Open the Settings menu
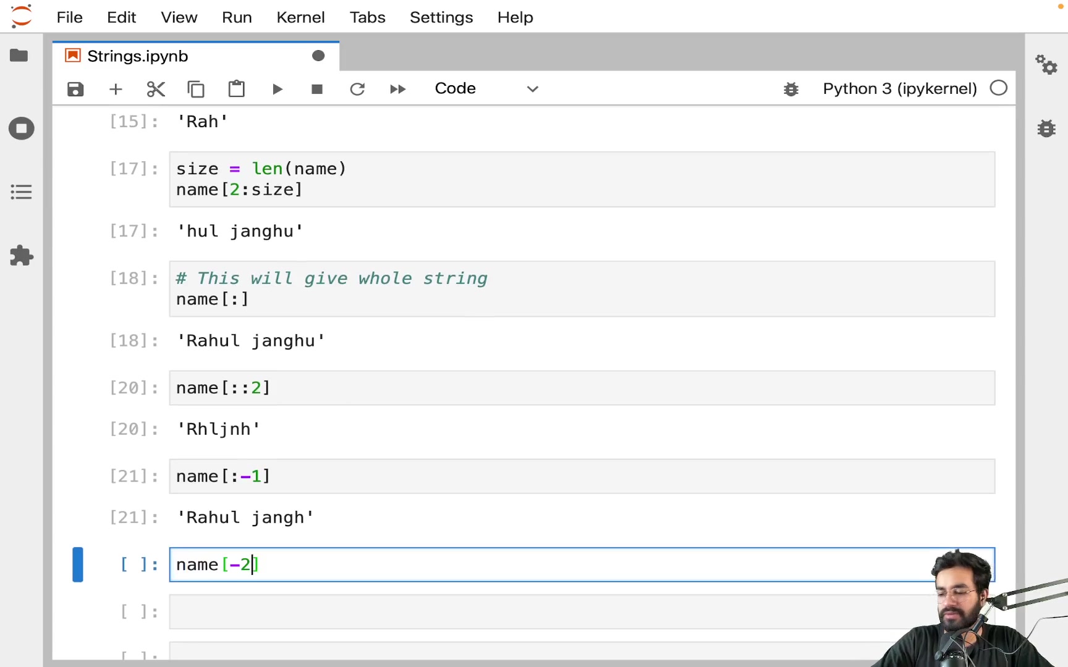Image resolution: width=1068 pixels, height=667 pixels. point(441,17)
